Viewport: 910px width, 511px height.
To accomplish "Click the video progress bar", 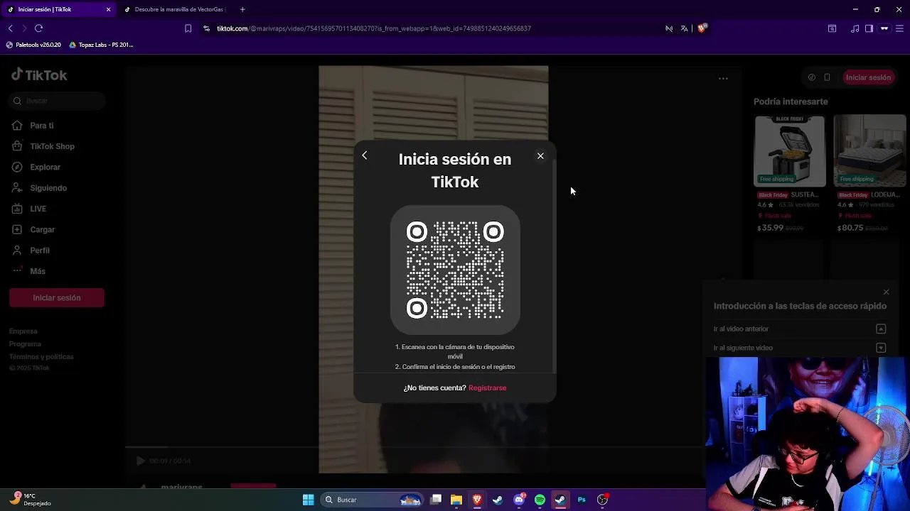I will (x=415, y=447).
